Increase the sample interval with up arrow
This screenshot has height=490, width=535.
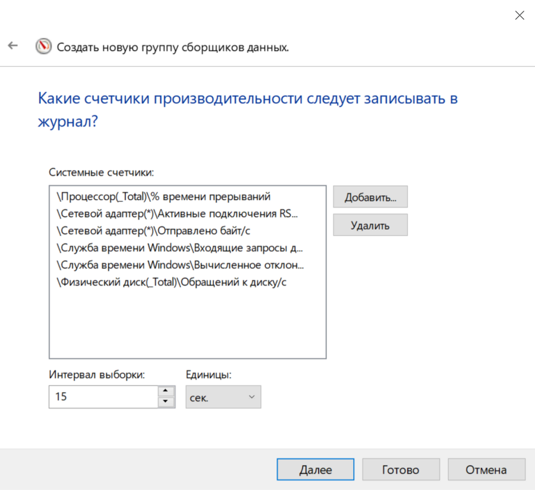167,391
